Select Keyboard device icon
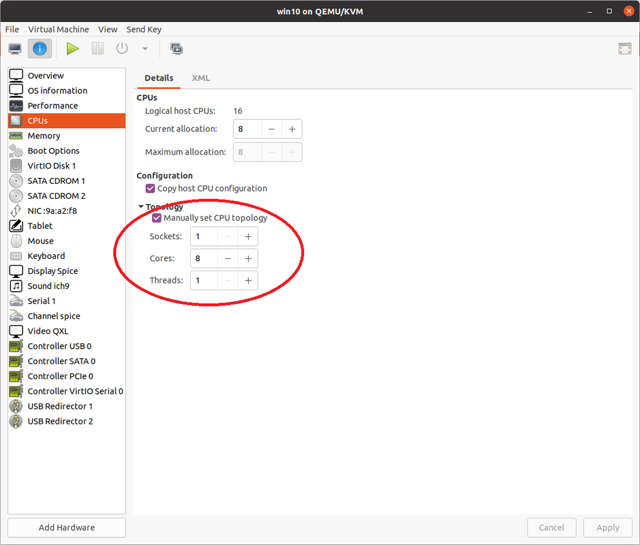This screenshot has width=640, height=545. point(16,256)
